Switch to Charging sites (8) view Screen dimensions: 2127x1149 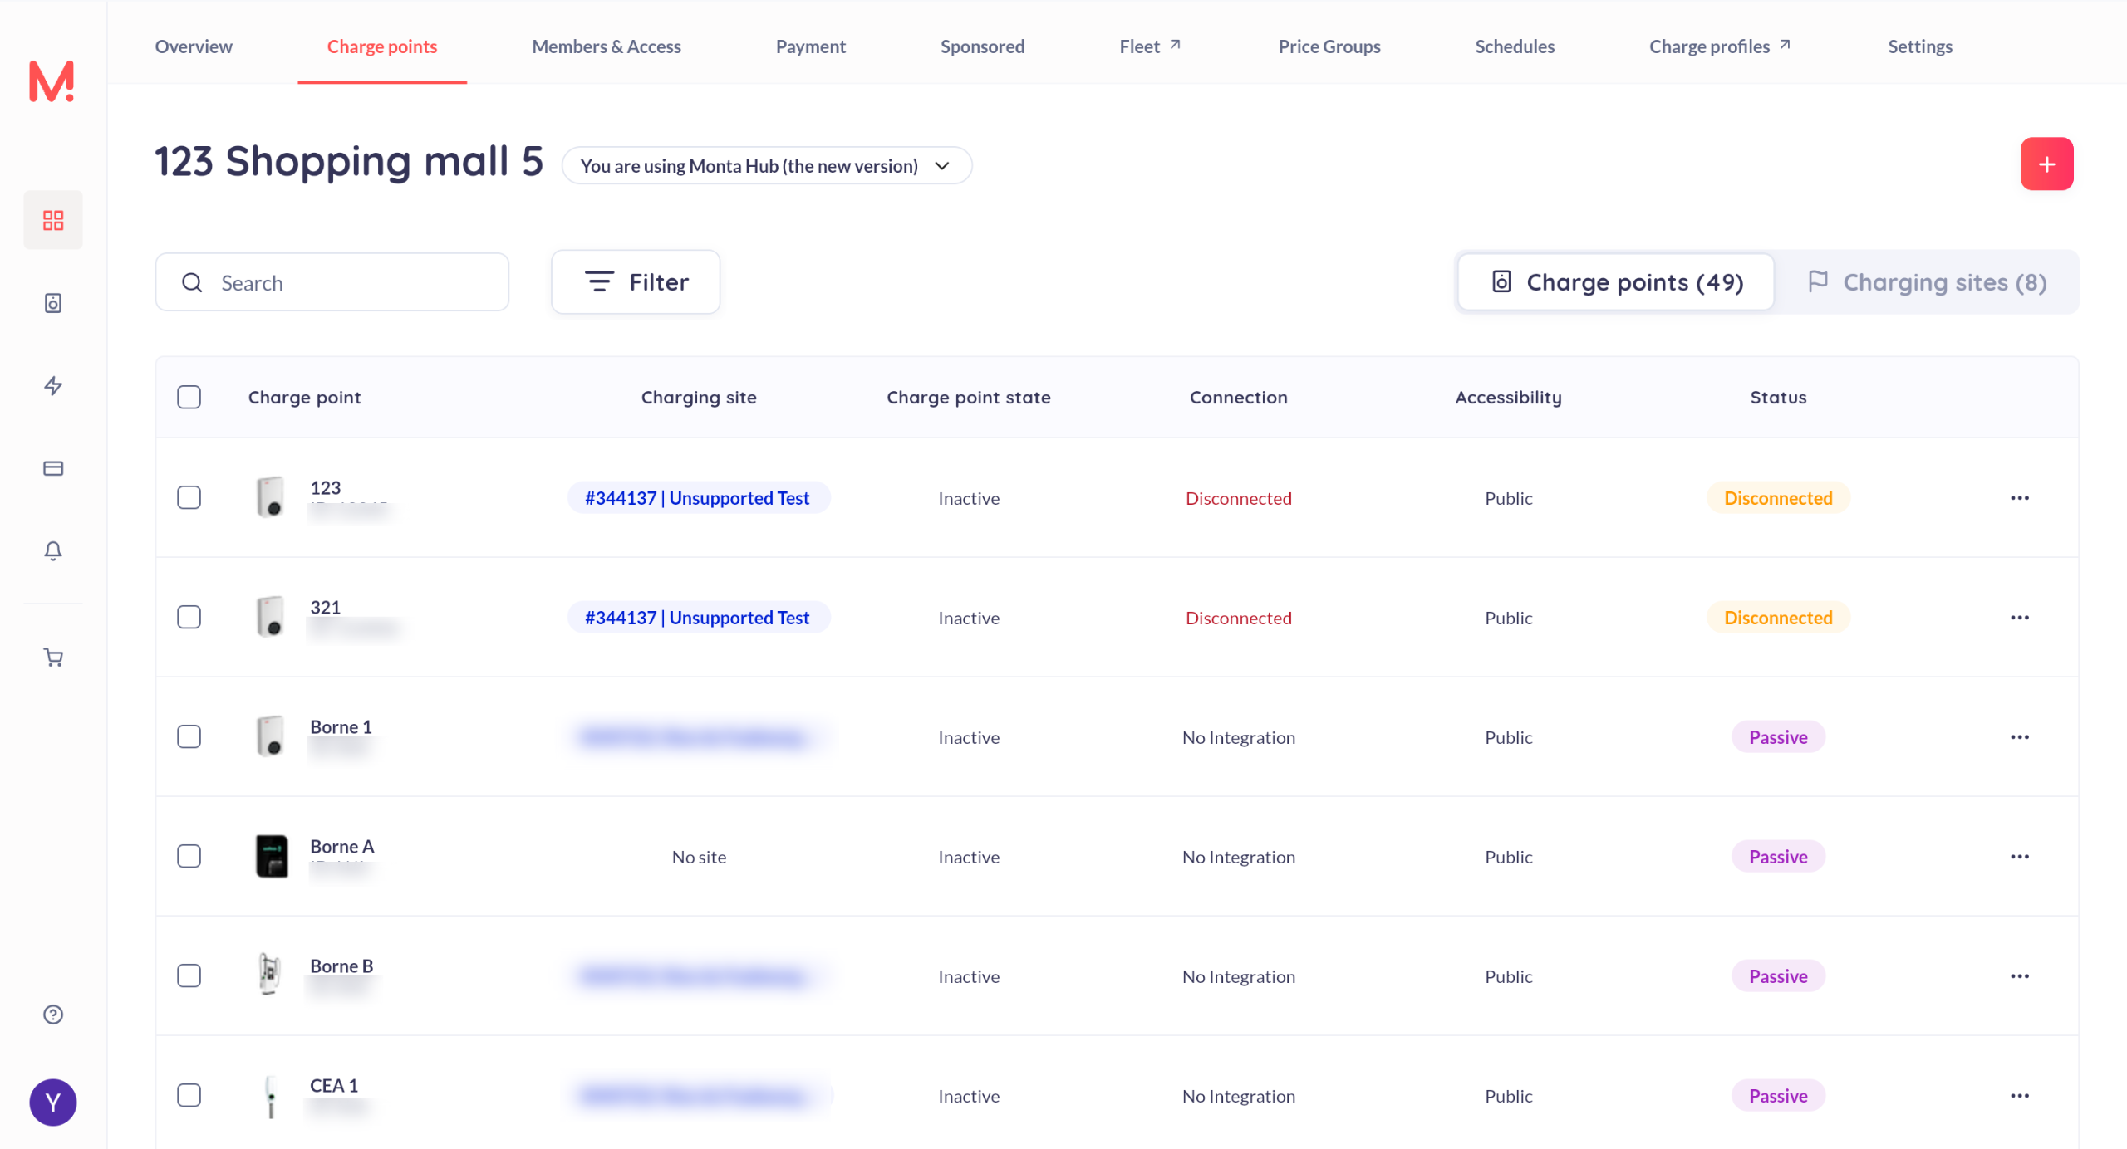(1927, 282)
